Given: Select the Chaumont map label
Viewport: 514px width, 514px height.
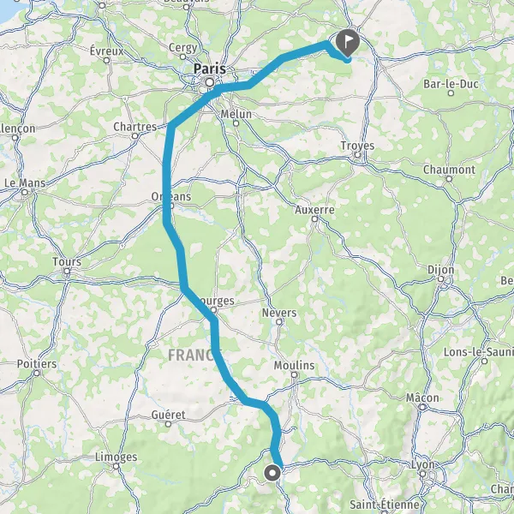Looking at the screenshot, I should tap(449, 170).
